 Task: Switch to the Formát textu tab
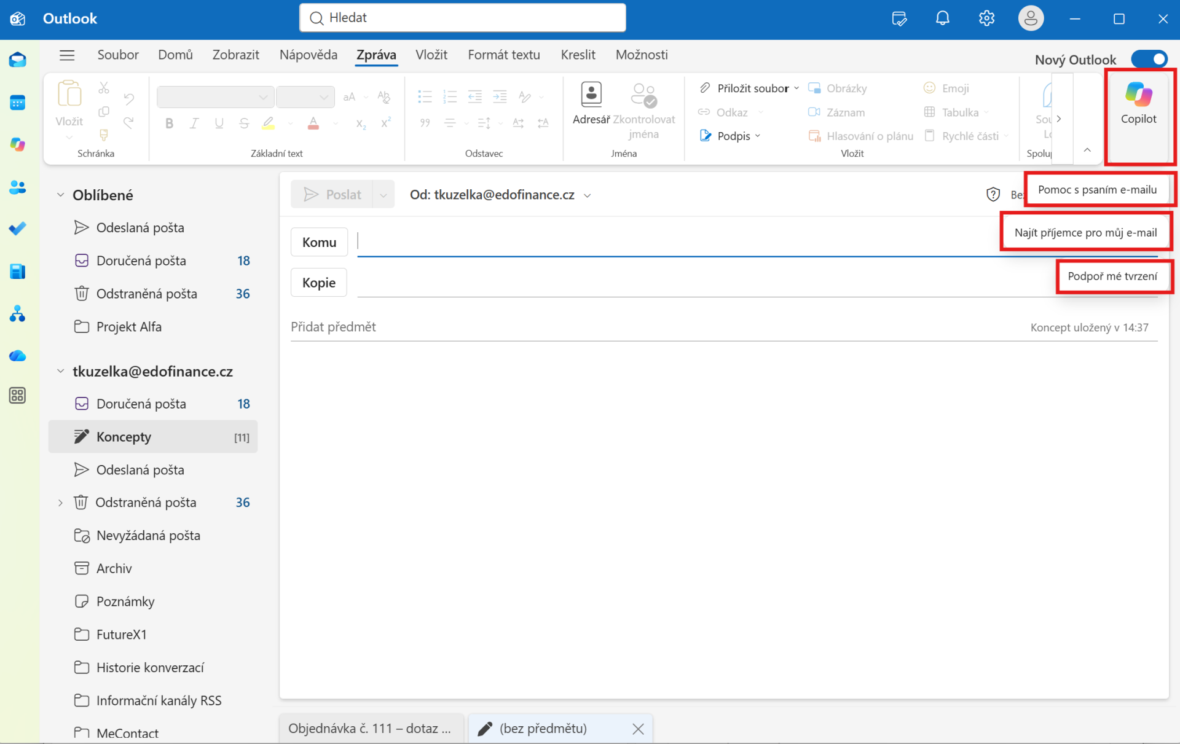[x=504, y=55]
